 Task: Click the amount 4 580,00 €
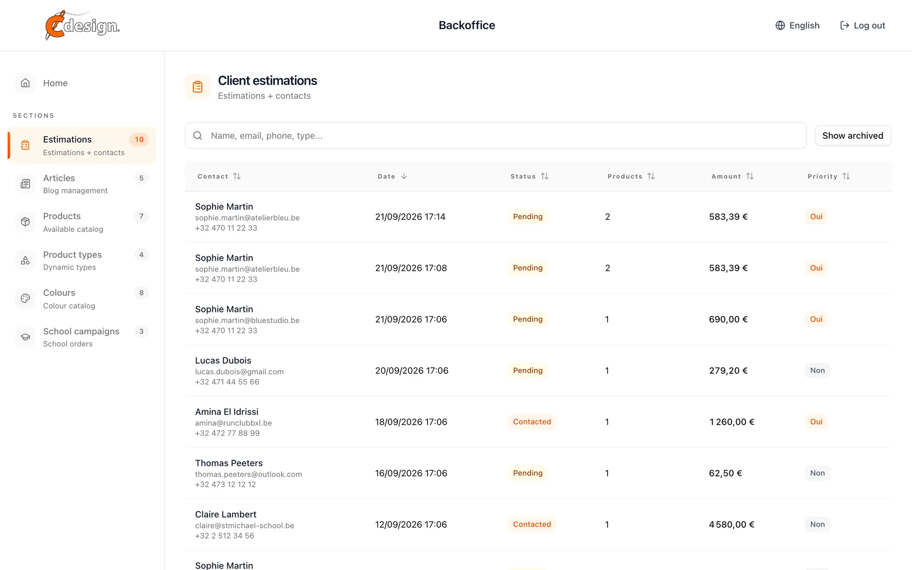coord(731,524)
